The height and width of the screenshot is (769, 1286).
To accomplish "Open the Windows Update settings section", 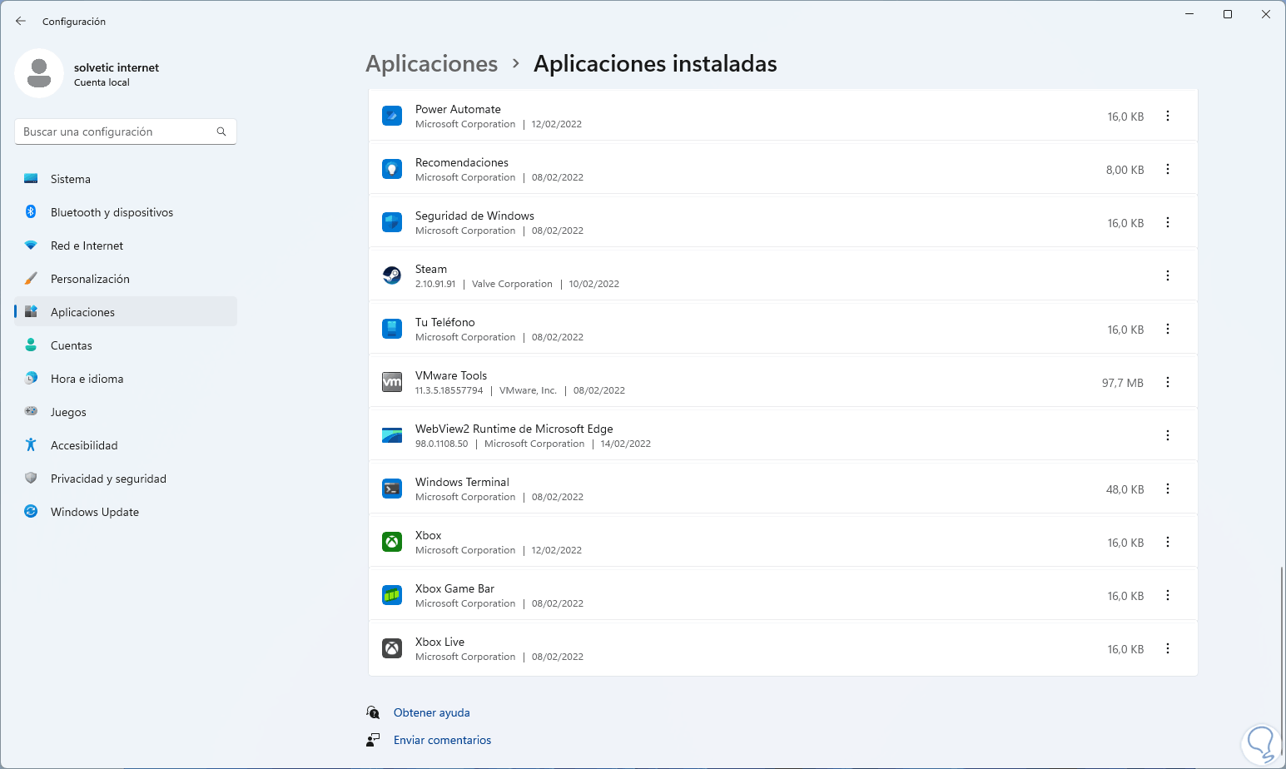I will pos(95,512).
